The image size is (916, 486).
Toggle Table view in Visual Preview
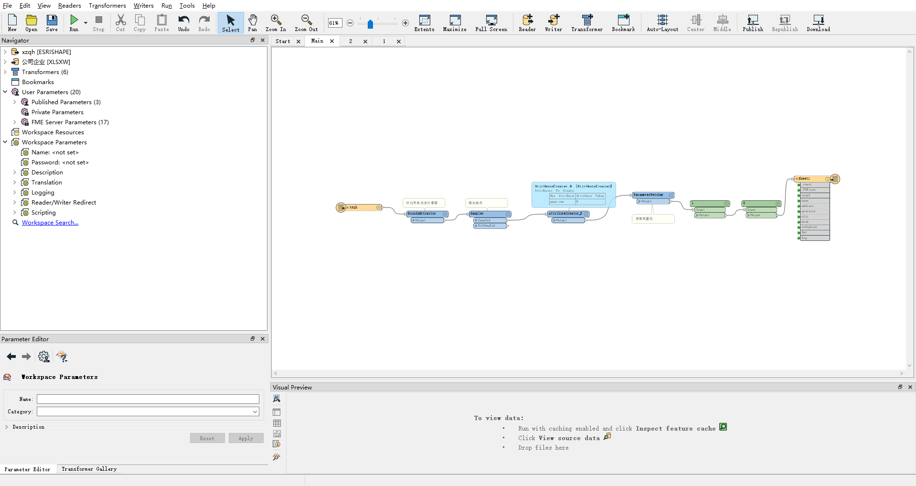(x=277, y=423)
